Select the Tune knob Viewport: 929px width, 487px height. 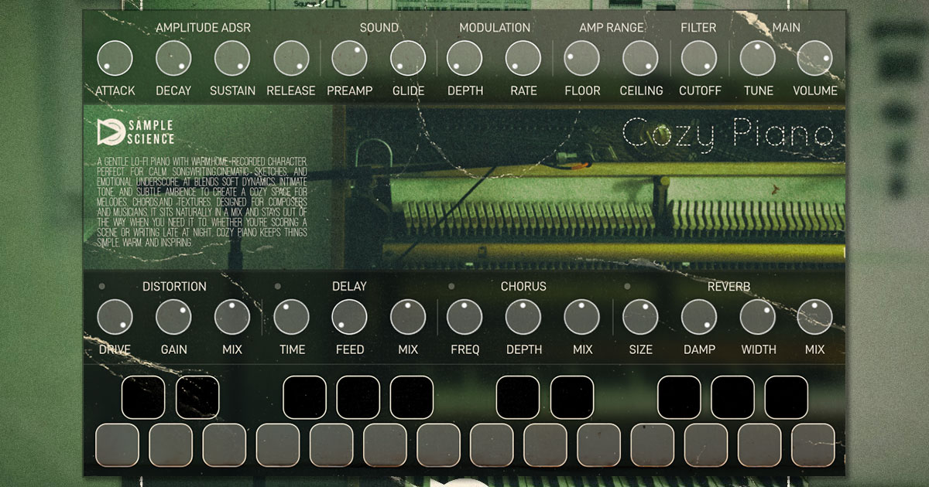pos(758,59)
